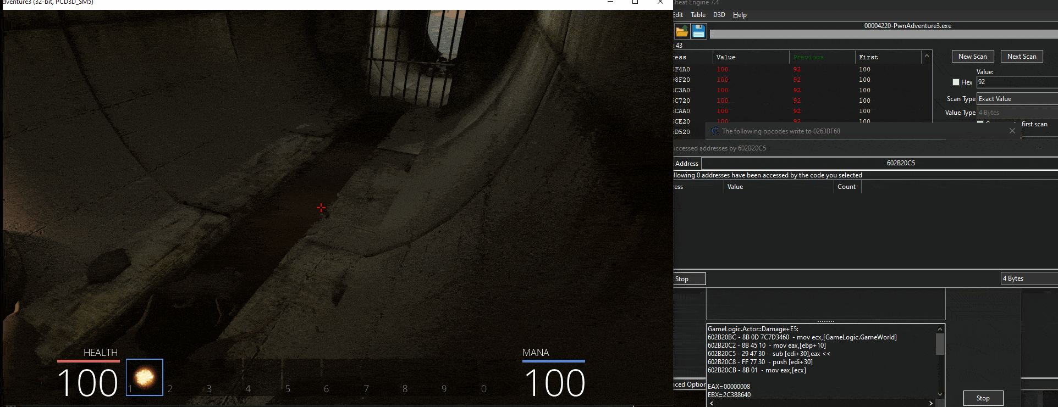Click the scan progress bar

tap(884, 35)
